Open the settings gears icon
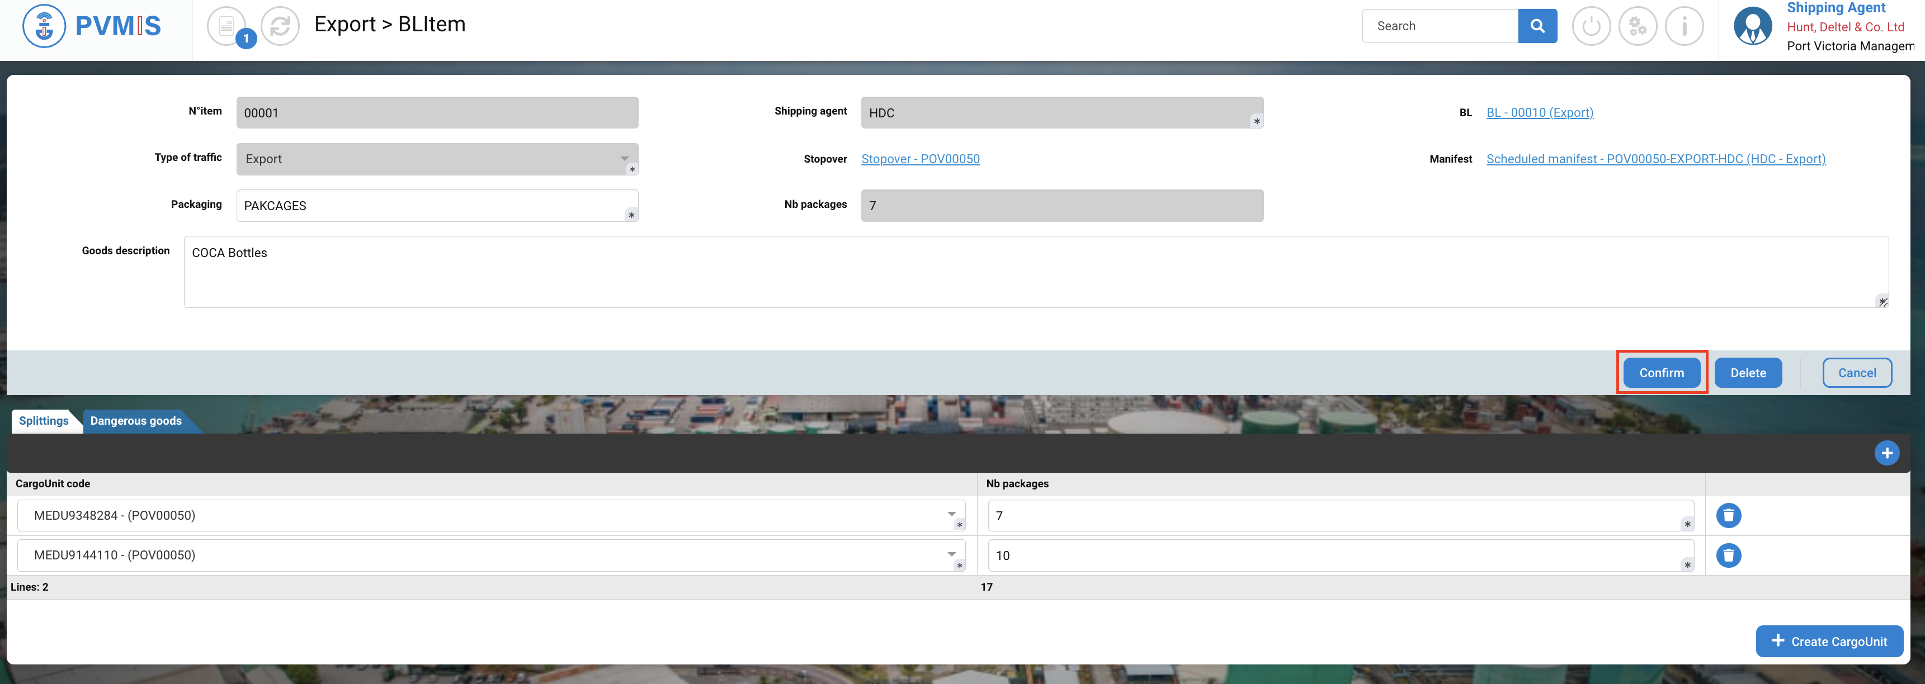 pos(1638,26)
